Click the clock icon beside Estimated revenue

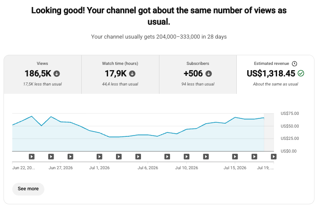tap(294, 64)
